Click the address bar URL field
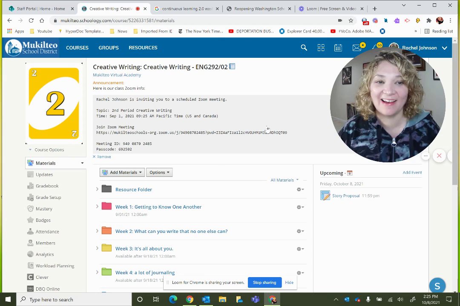 [194, 20]
